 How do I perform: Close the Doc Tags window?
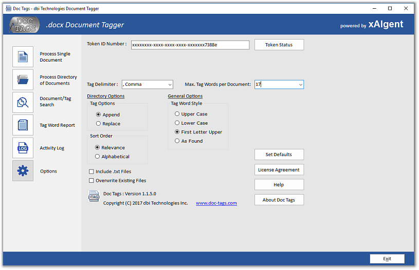click(406, 8)
